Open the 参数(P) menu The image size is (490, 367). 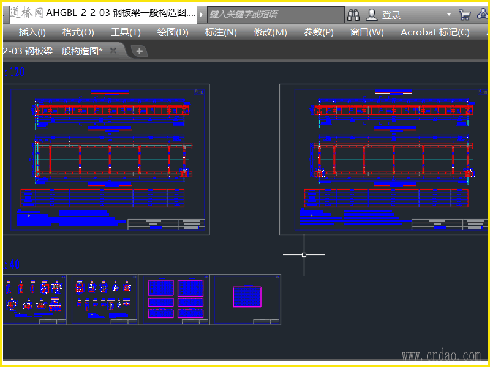(318, 32)
